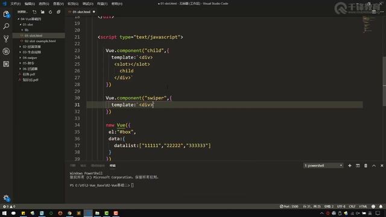Click the line 31 column 25 position indicator
Screen dimensions: 386x217
pos(312,206)
